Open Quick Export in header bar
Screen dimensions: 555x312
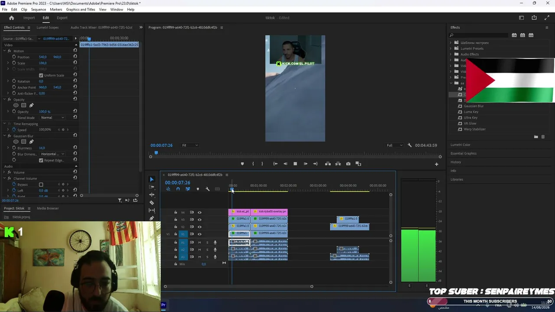pos(534,18)
